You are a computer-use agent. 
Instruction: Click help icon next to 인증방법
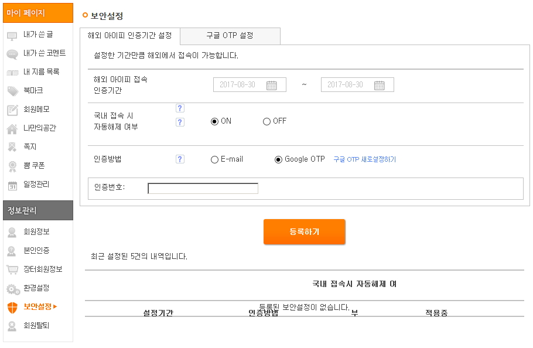[180, 159]
